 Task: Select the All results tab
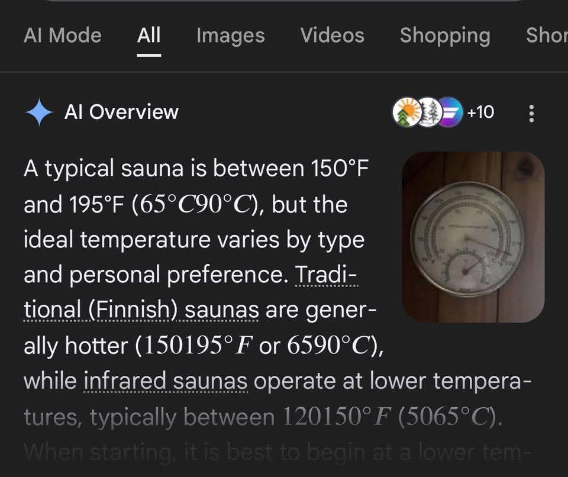149,36
